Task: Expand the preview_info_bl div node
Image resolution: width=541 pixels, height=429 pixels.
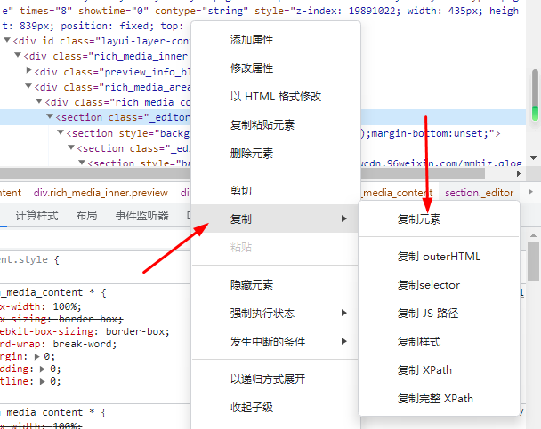Action: [29, 70]
